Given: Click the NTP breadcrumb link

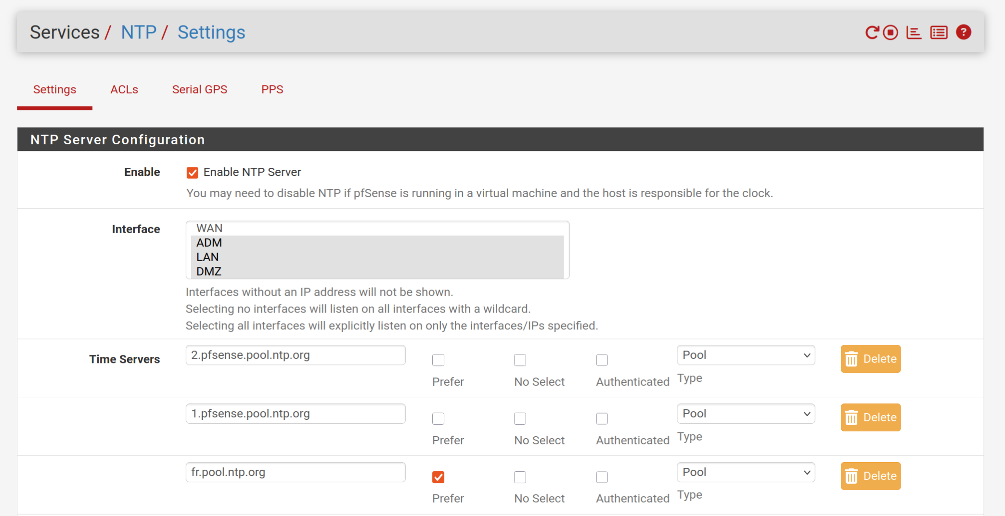Looking at the screenshot, I should 139,32.
